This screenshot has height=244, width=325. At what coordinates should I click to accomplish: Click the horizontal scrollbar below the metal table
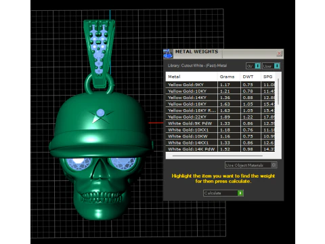coord(217,156)
